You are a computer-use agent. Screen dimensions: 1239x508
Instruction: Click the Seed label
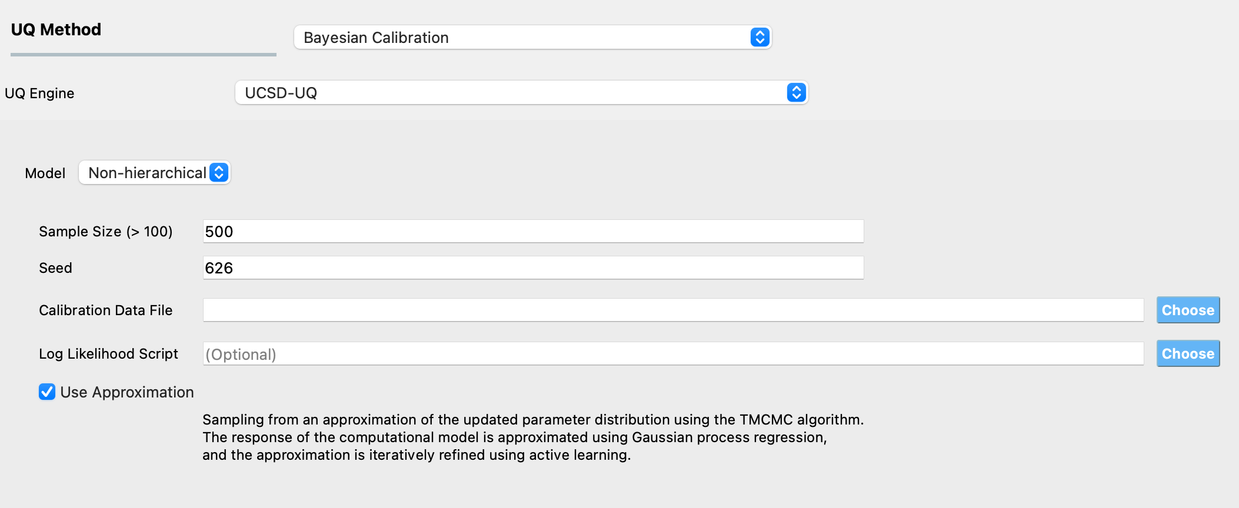(x=54, y=268)
